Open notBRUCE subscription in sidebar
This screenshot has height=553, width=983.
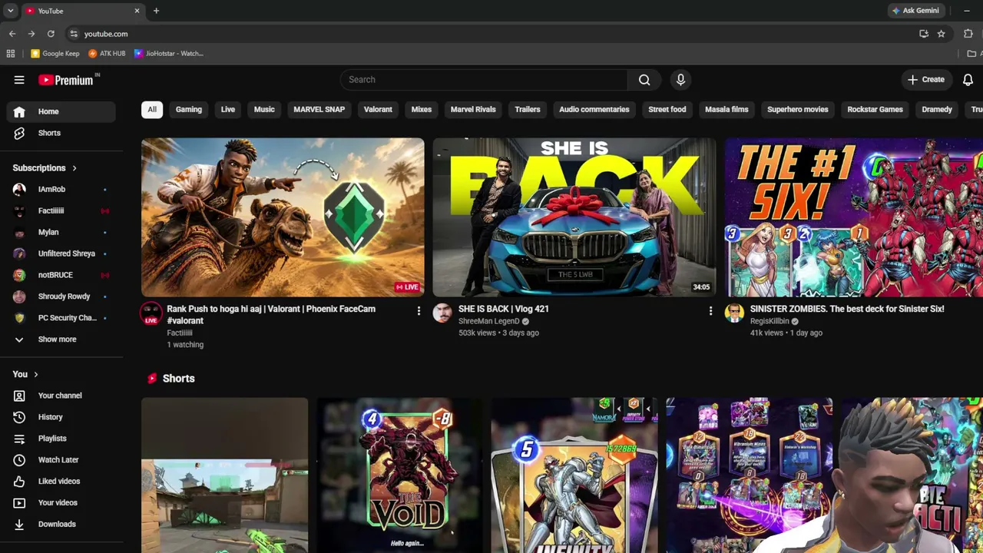coord(61,276)
